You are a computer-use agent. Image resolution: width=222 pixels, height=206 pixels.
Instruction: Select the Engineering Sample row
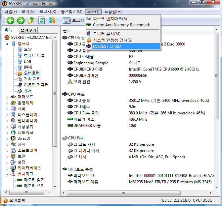coord(138,63)
